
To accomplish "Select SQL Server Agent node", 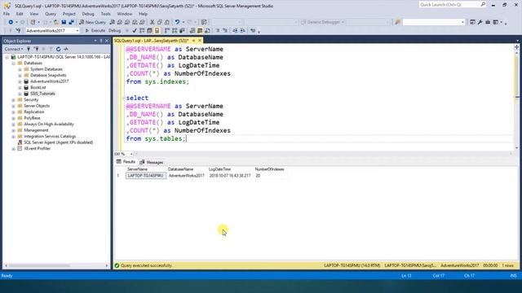I will pyautogui.click(x=58, y=142).
